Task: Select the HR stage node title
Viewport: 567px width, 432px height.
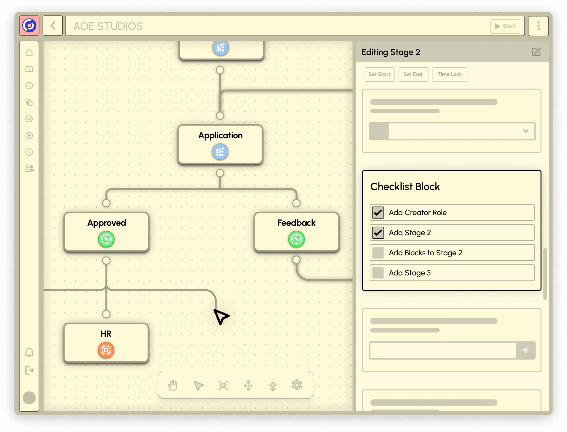Action: click(x=106, y=334)
